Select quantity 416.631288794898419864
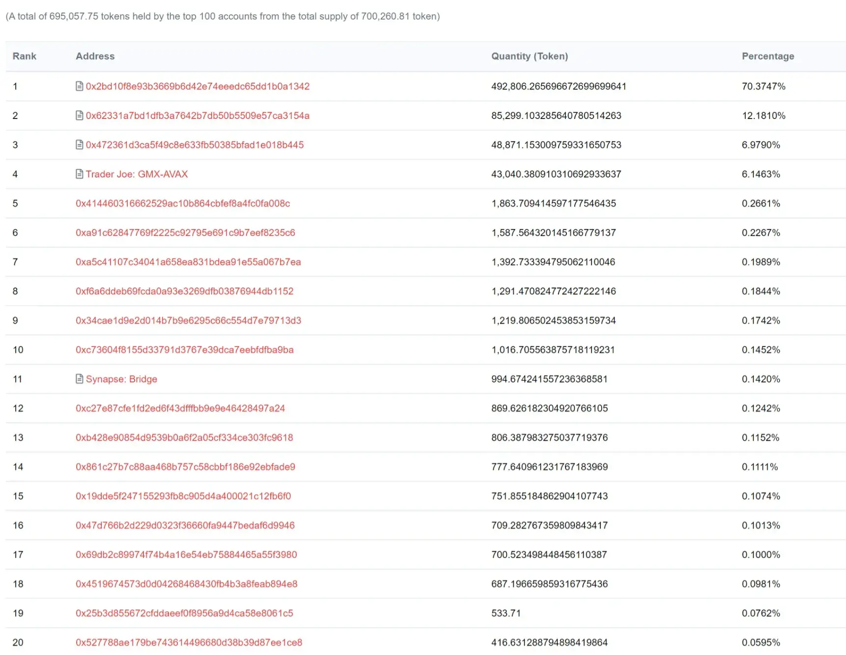This screenshot has width=846, height=655. point(549,642)
